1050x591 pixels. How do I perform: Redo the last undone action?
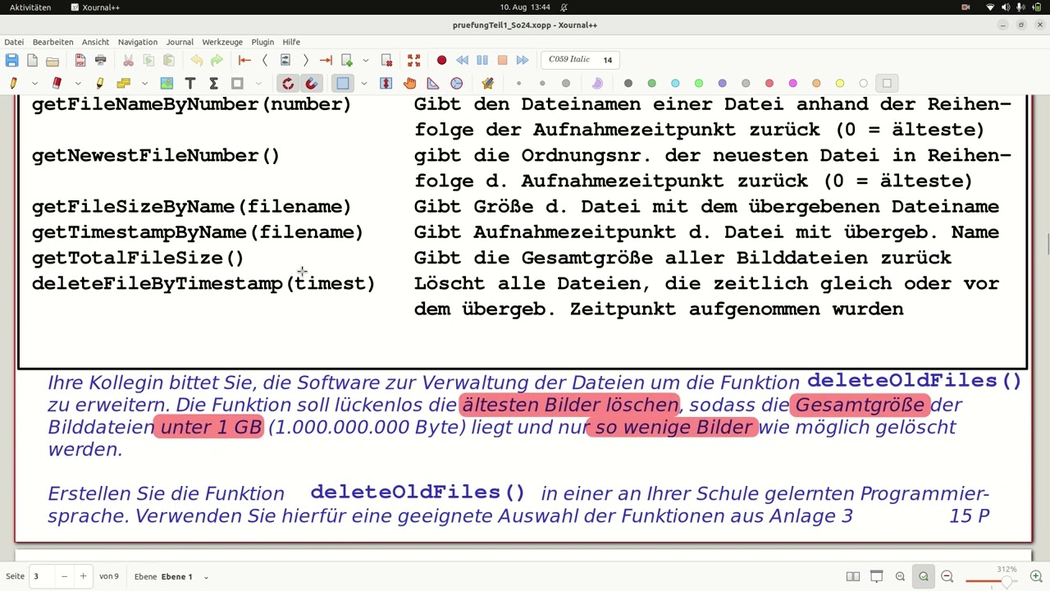tap(217, 60)
